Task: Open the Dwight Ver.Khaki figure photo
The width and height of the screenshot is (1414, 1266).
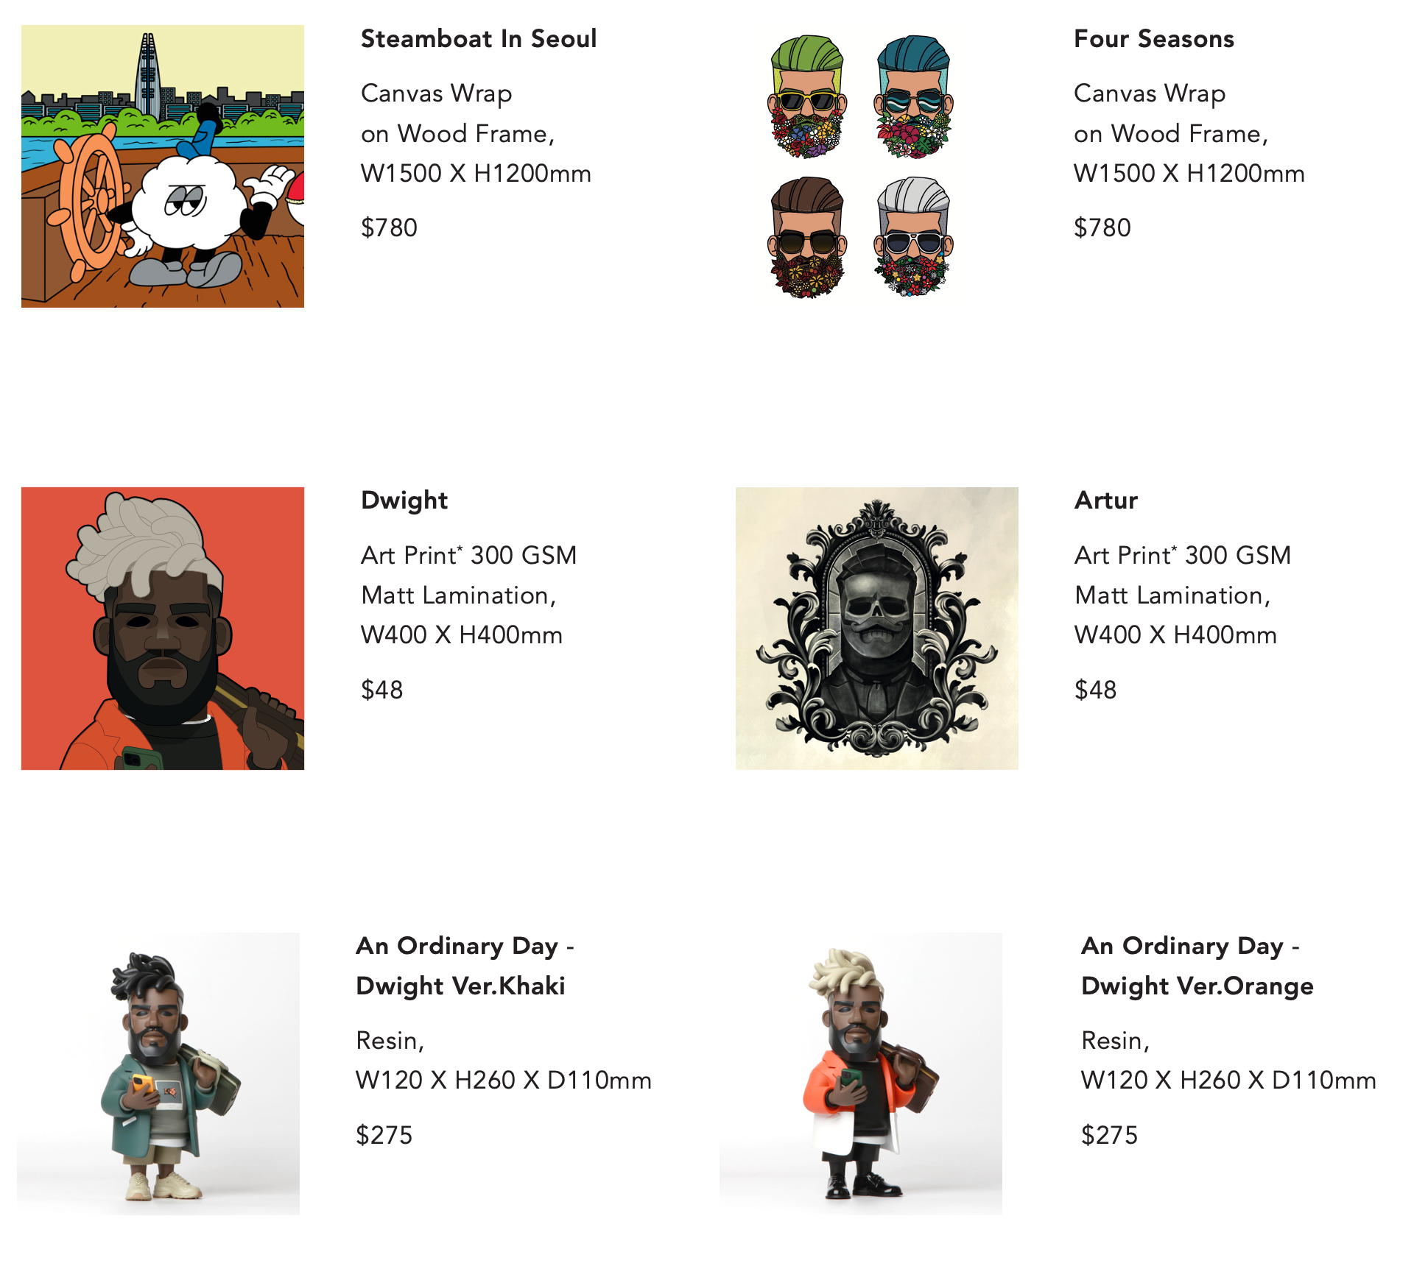Action: (x=158, y=1074)
